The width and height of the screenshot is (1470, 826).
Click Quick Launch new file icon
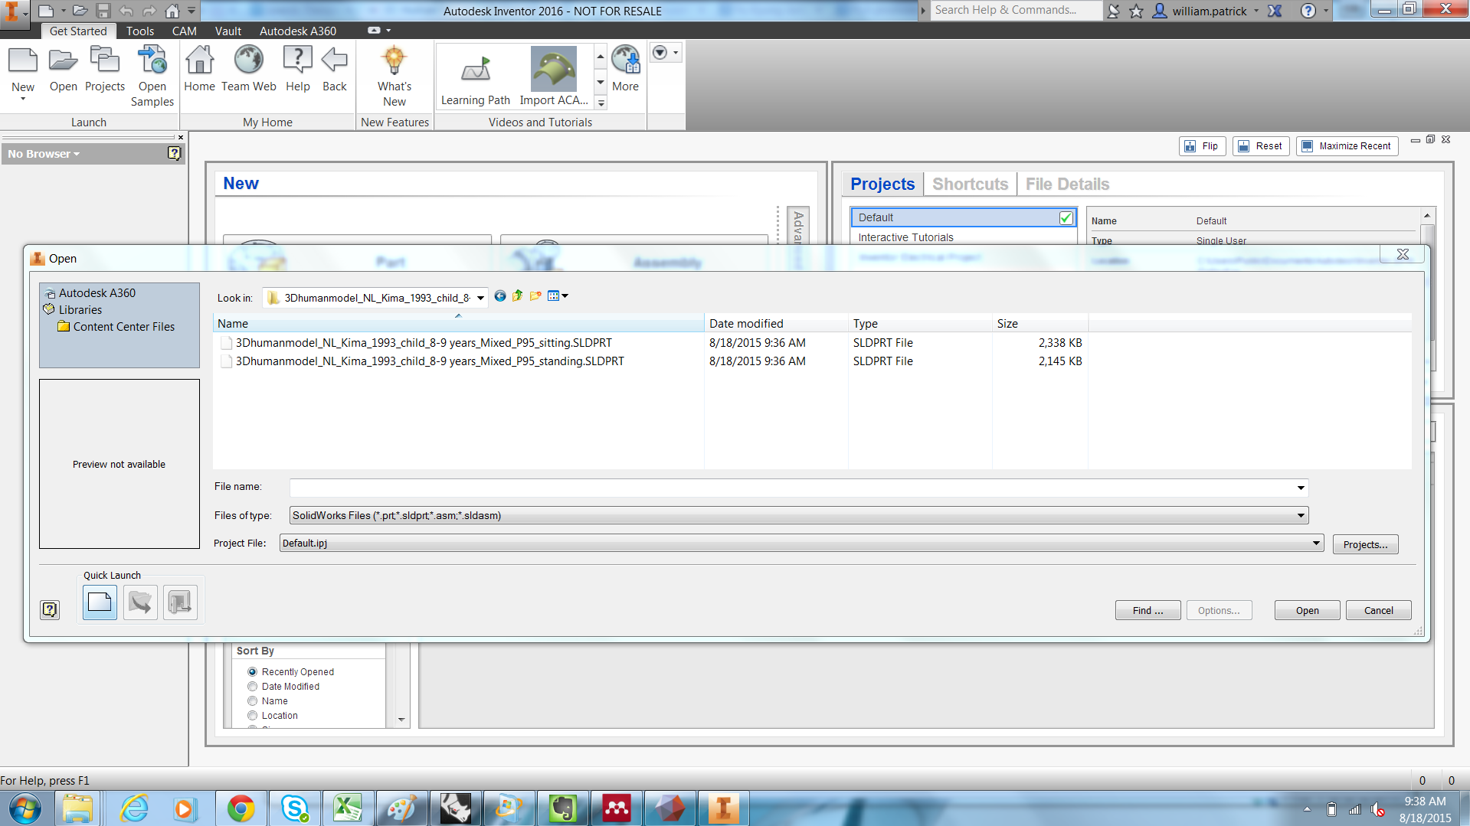[x=100, y=602]
